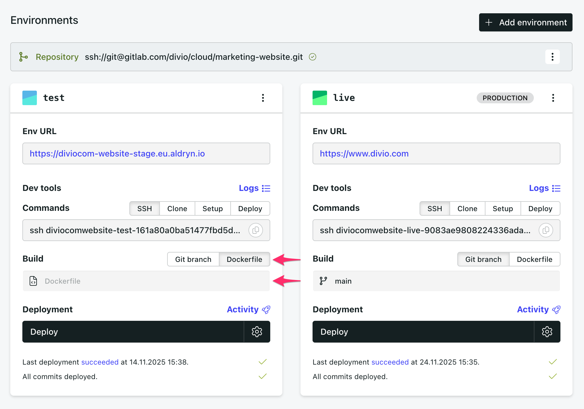Click the git branch icon beside main
The width and height of the screenshot is (584, 409).
coord(323,281)
